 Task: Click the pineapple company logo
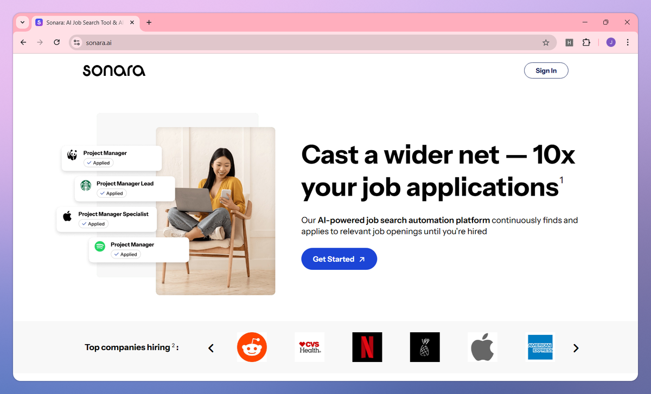(x=425, y=347)
